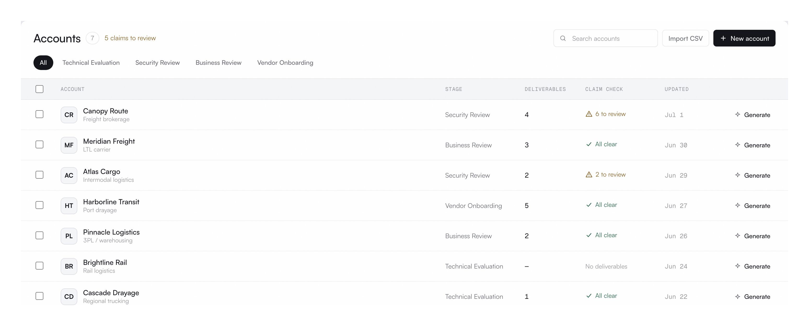Click checkmark icon for Pinnacle Logistics
This screenshot has width=809, height=326.
[x=589, y=235]
